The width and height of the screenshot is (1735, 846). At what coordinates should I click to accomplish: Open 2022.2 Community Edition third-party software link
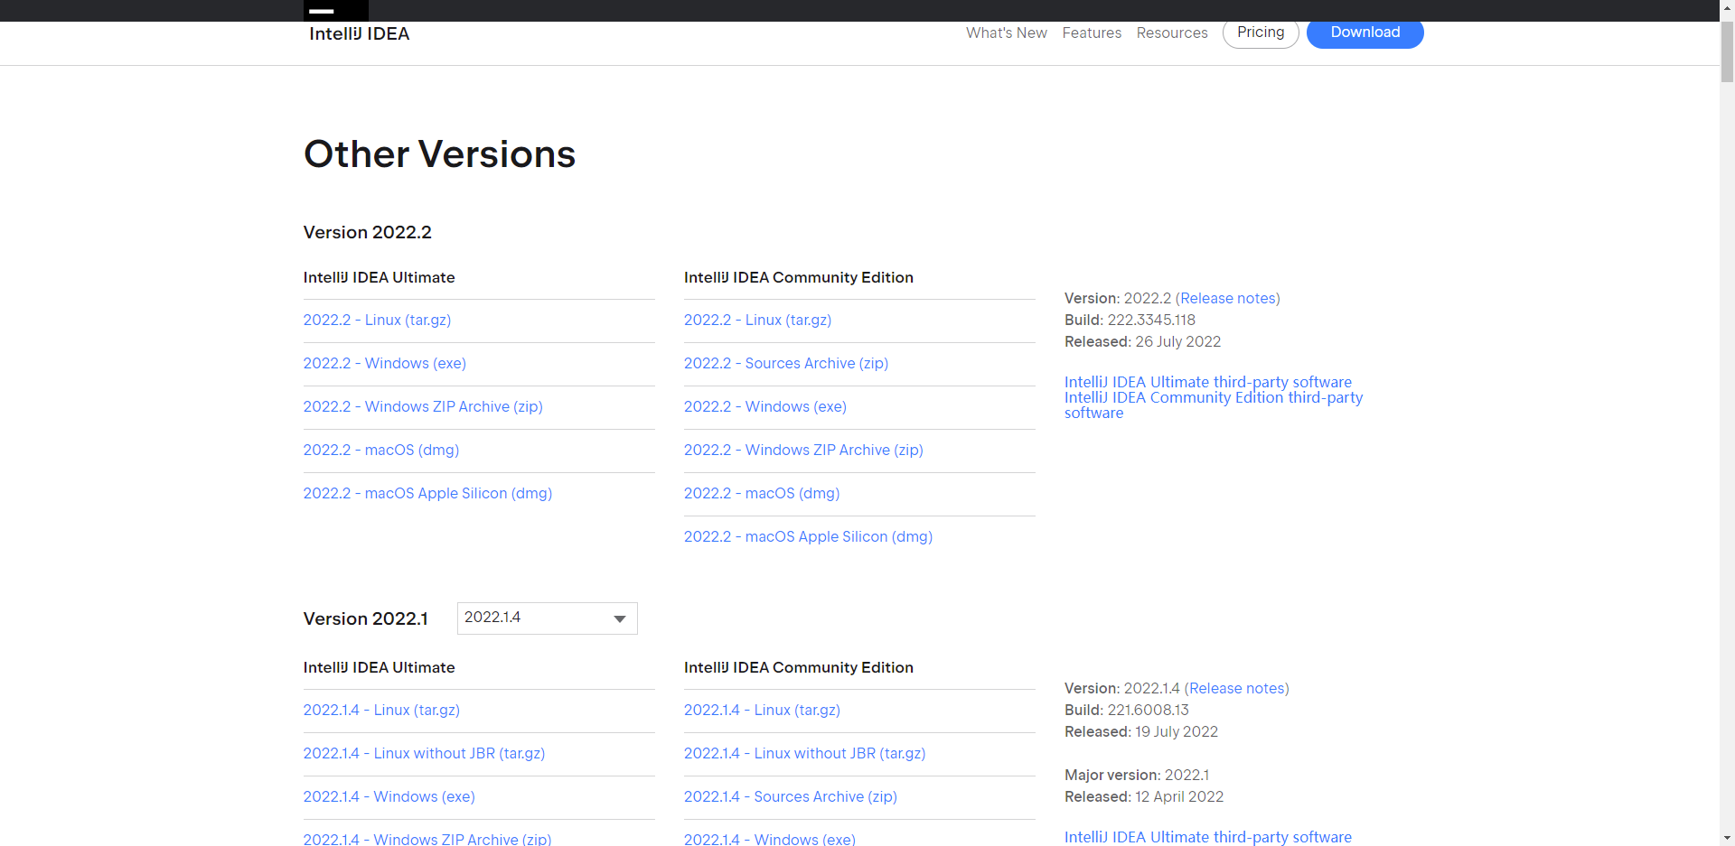coord(1214,404)
